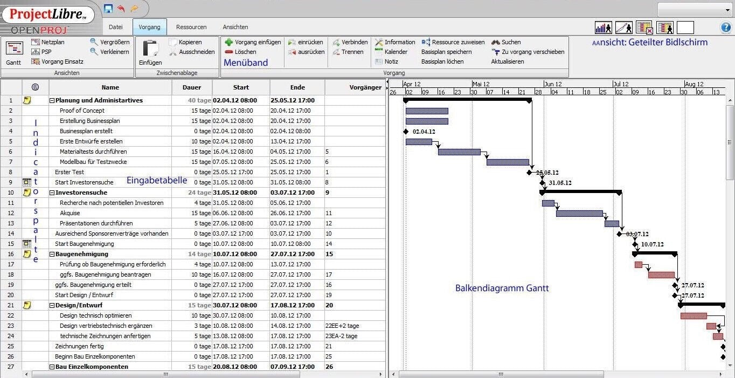Image resolution: width=735 pixels, height=378 pixels.
Task: Switch to the Ressourcen tab
Action: 192,26
